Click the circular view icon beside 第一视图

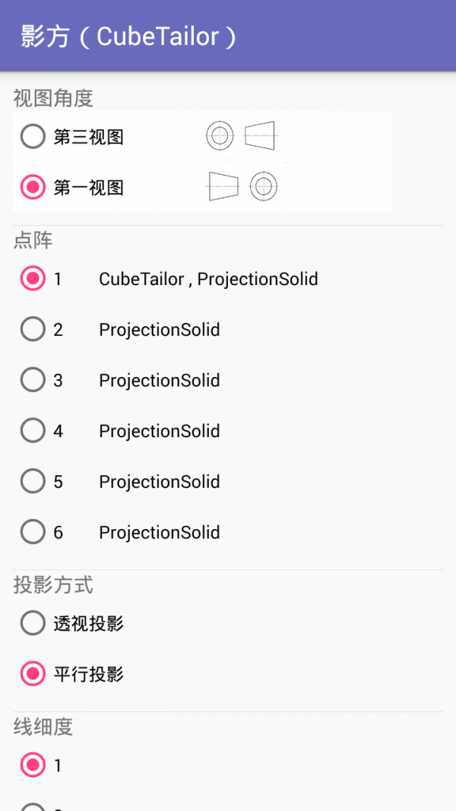coord(263,186)
